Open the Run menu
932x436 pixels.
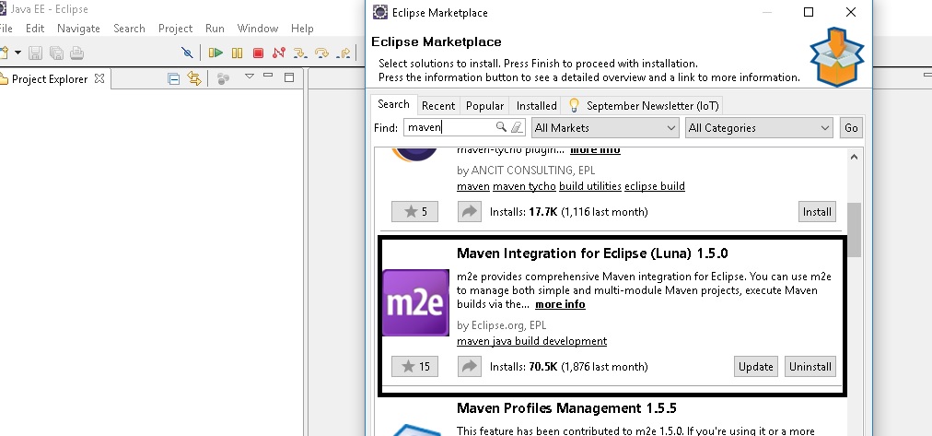[x=215, y=28]
